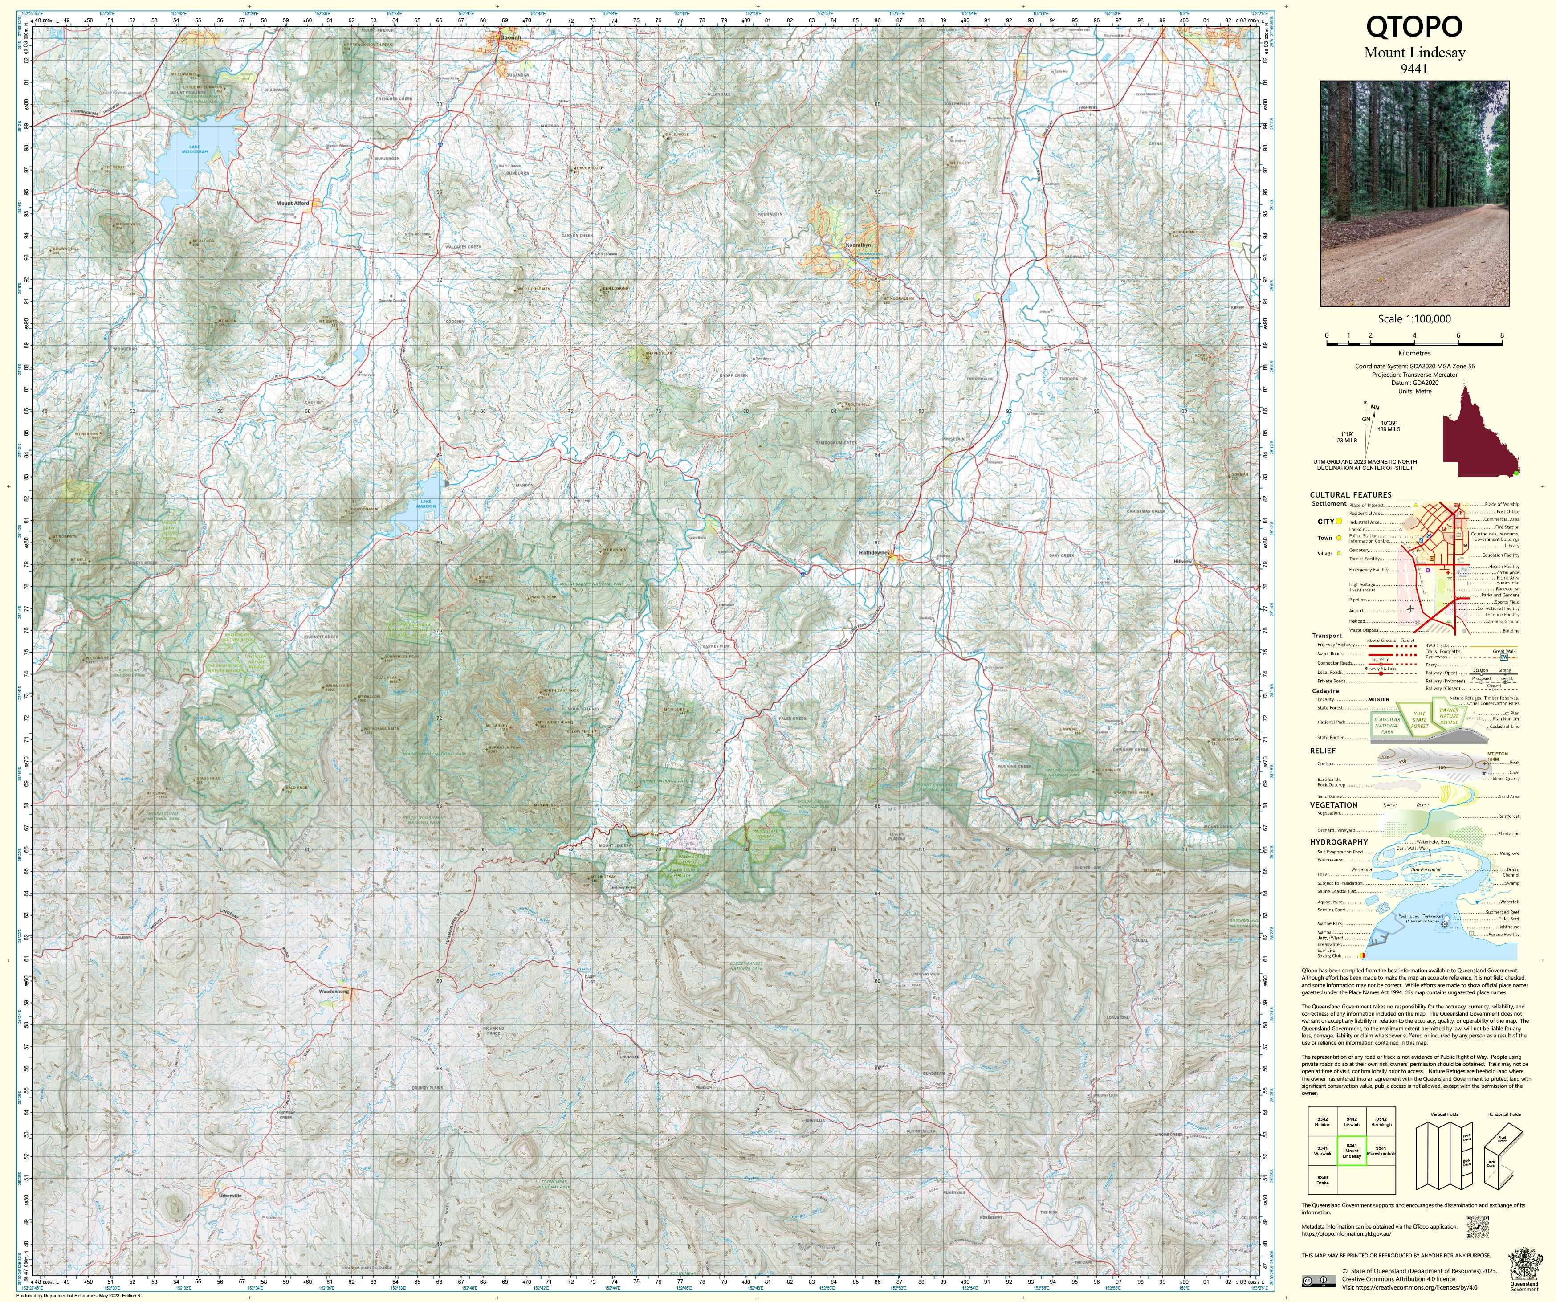Click the Boonah town label on map
The width and height of the screenshot is (1556, 1302).
click(x=510, y=37)
